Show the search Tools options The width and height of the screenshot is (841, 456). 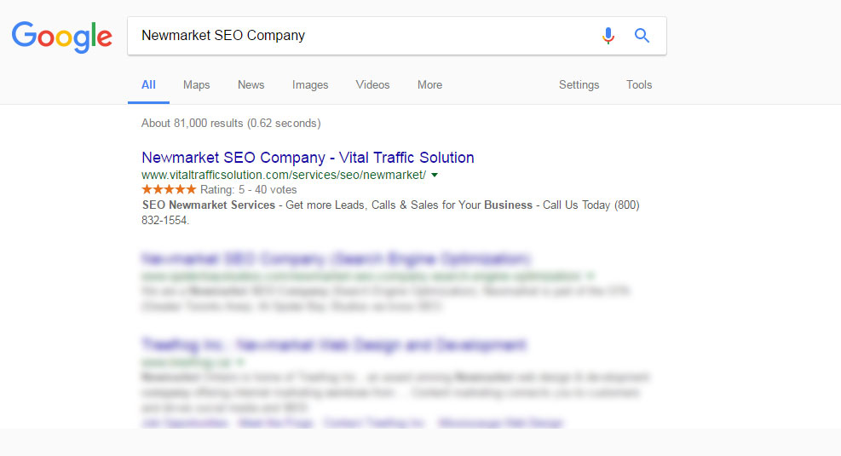(x=639, y=84)
